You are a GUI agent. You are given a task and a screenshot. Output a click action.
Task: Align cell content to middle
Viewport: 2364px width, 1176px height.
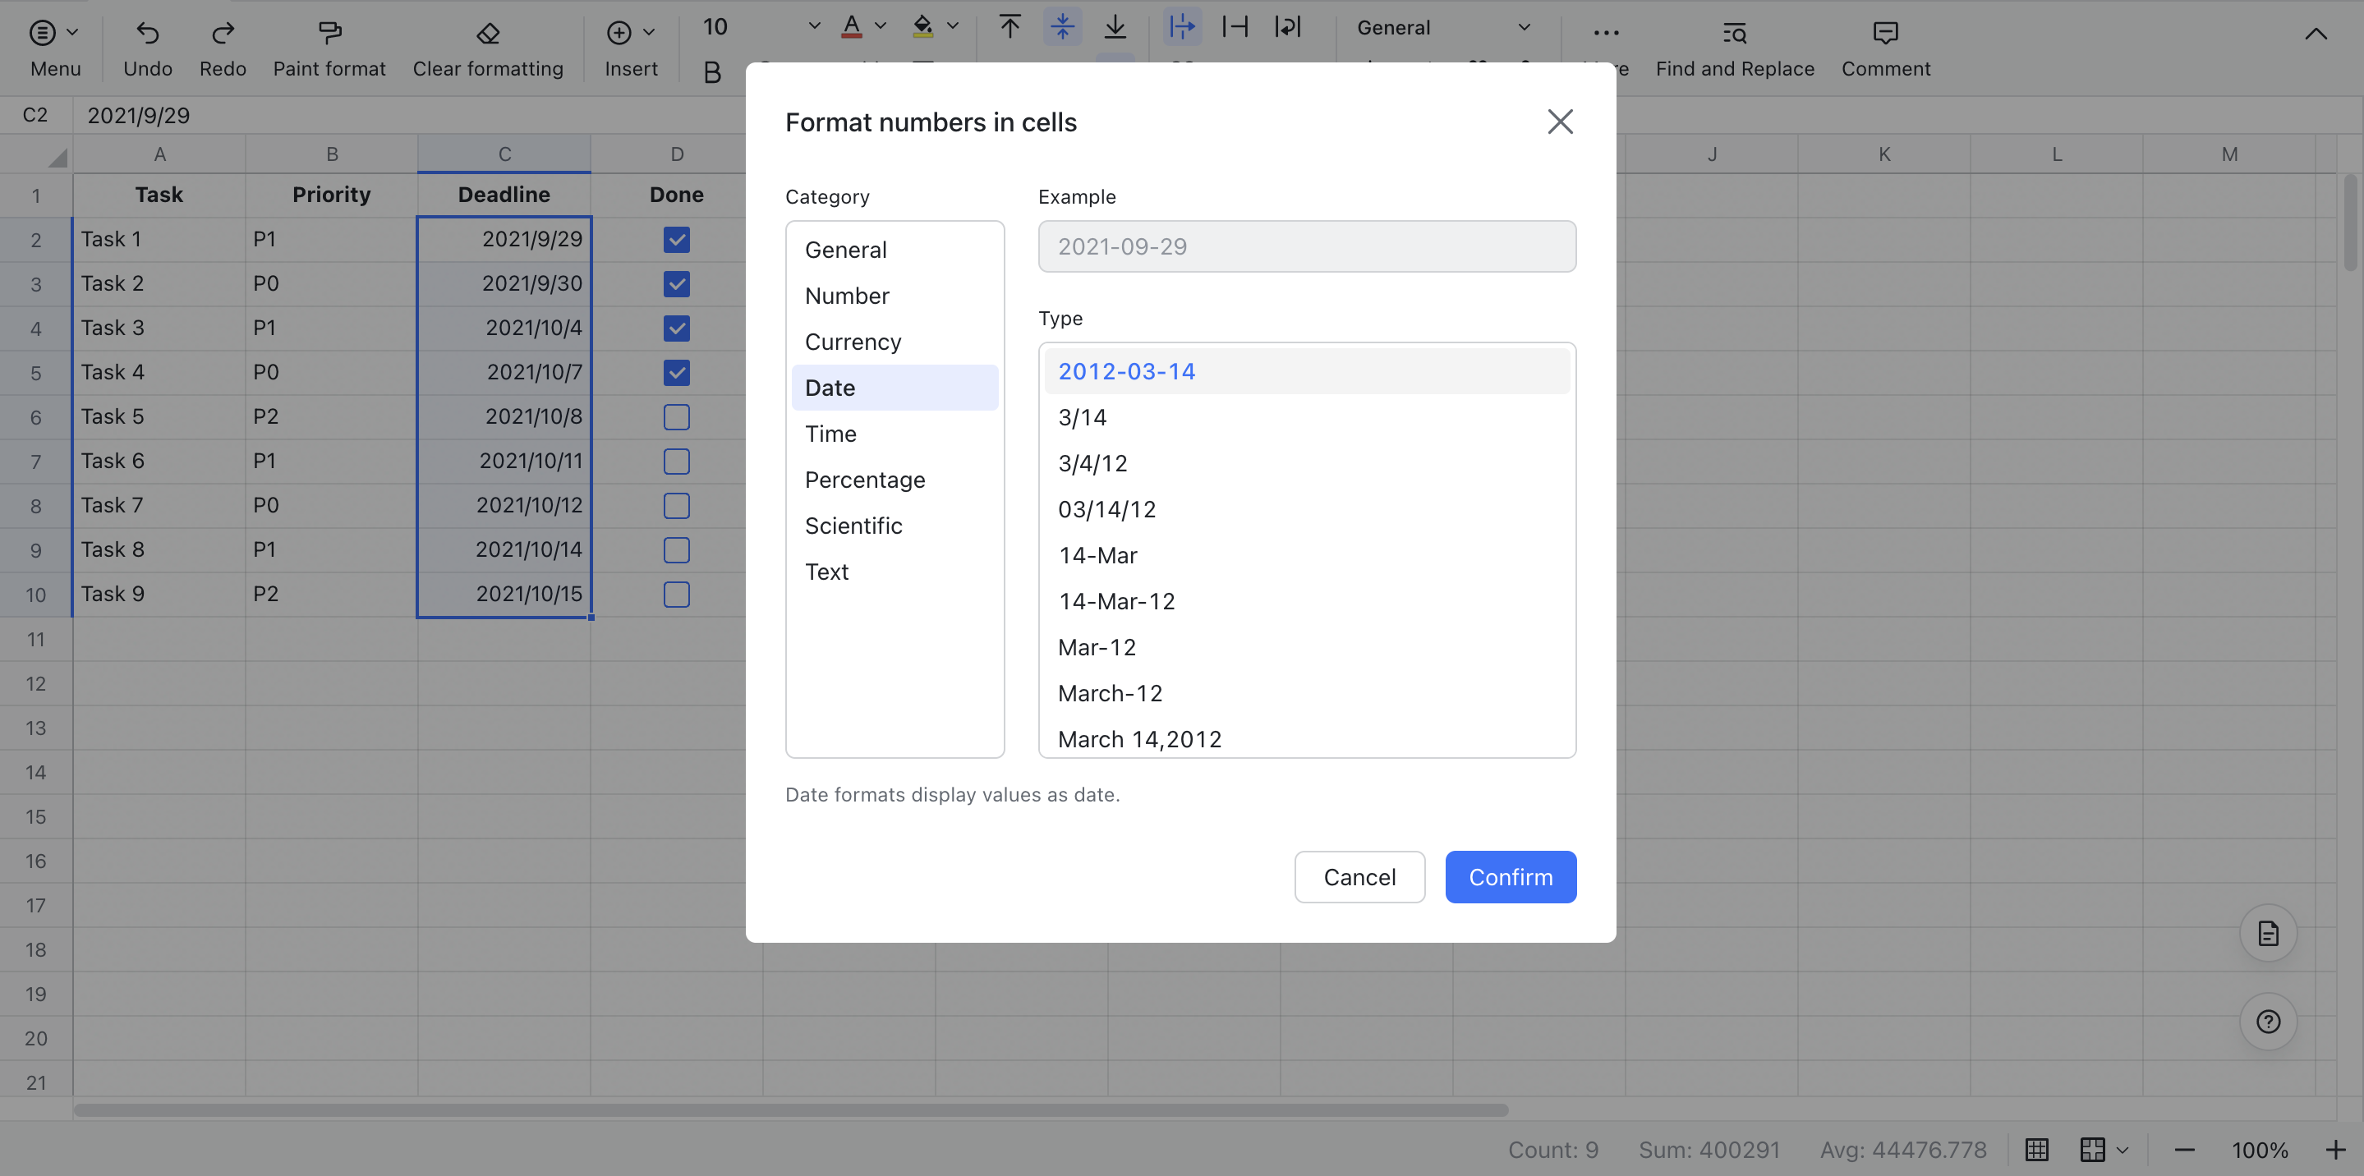tap(1062, 26)
